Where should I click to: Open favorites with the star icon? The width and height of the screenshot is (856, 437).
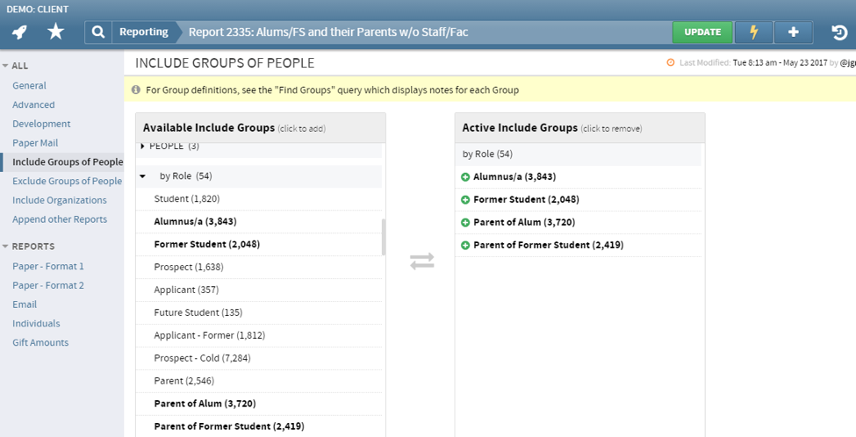click(55, 32)
